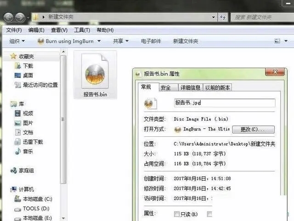294x221 pixels.
Task: Refresh the 新建文件夹 folder view
Action: (x=223, y=17)
